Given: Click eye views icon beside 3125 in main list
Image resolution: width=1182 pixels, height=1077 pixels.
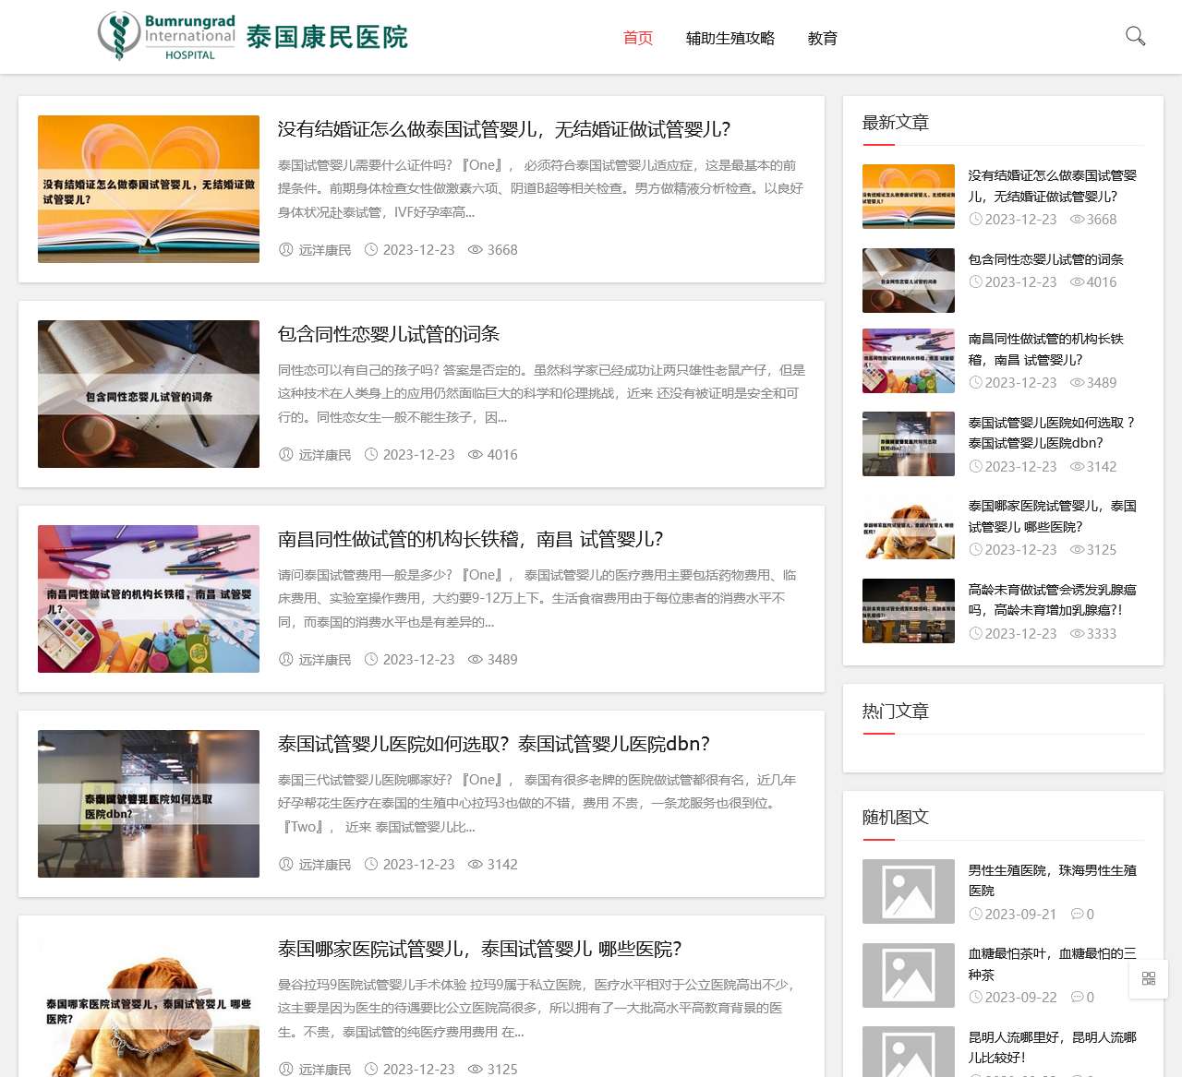Looking at the screenshot, I should (x=476, y=1070).
